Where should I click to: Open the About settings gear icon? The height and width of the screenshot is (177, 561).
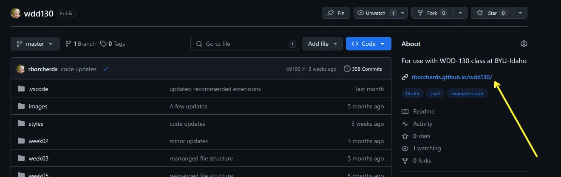pos(524,44)
